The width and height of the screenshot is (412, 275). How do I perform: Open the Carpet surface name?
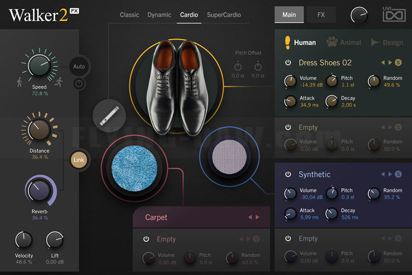156,217
